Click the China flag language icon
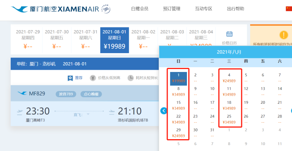The height and width of the screenshot is (151, 292). pos(288,9)
